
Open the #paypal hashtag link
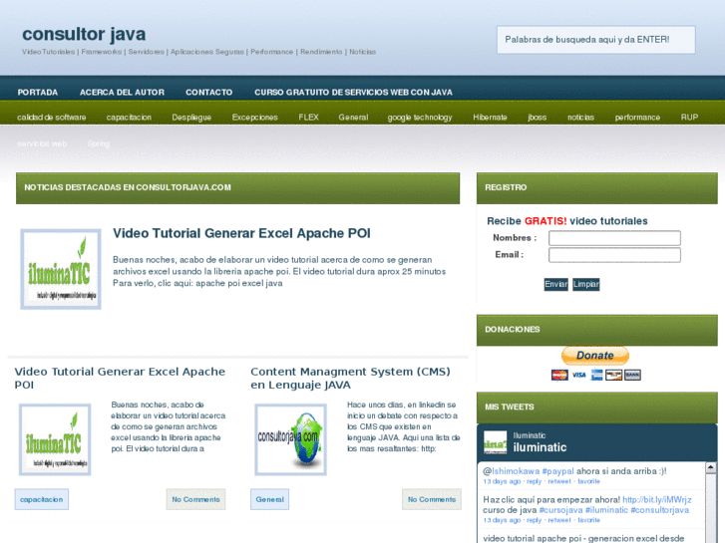click(558, 471)
